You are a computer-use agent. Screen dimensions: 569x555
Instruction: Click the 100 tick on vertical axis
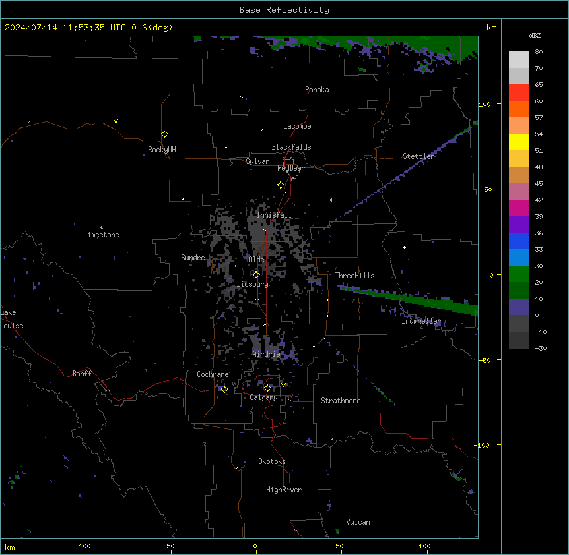tap(485, 104)
